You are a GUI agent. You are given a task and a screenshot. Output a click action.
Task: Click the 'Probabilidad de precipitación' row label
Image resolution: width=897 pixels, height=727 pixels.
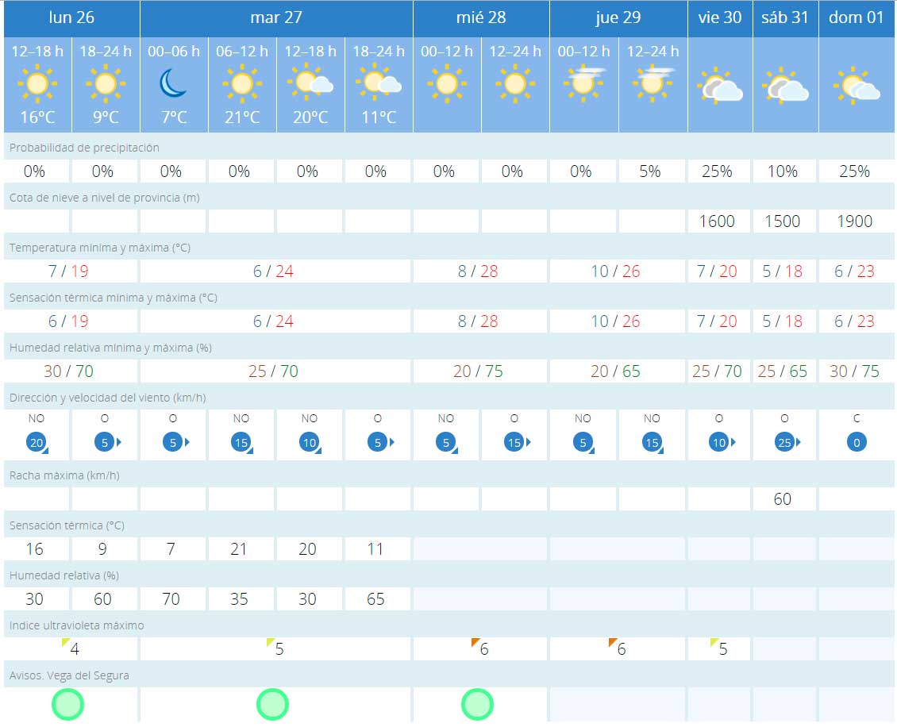click(x=84, y=148)
